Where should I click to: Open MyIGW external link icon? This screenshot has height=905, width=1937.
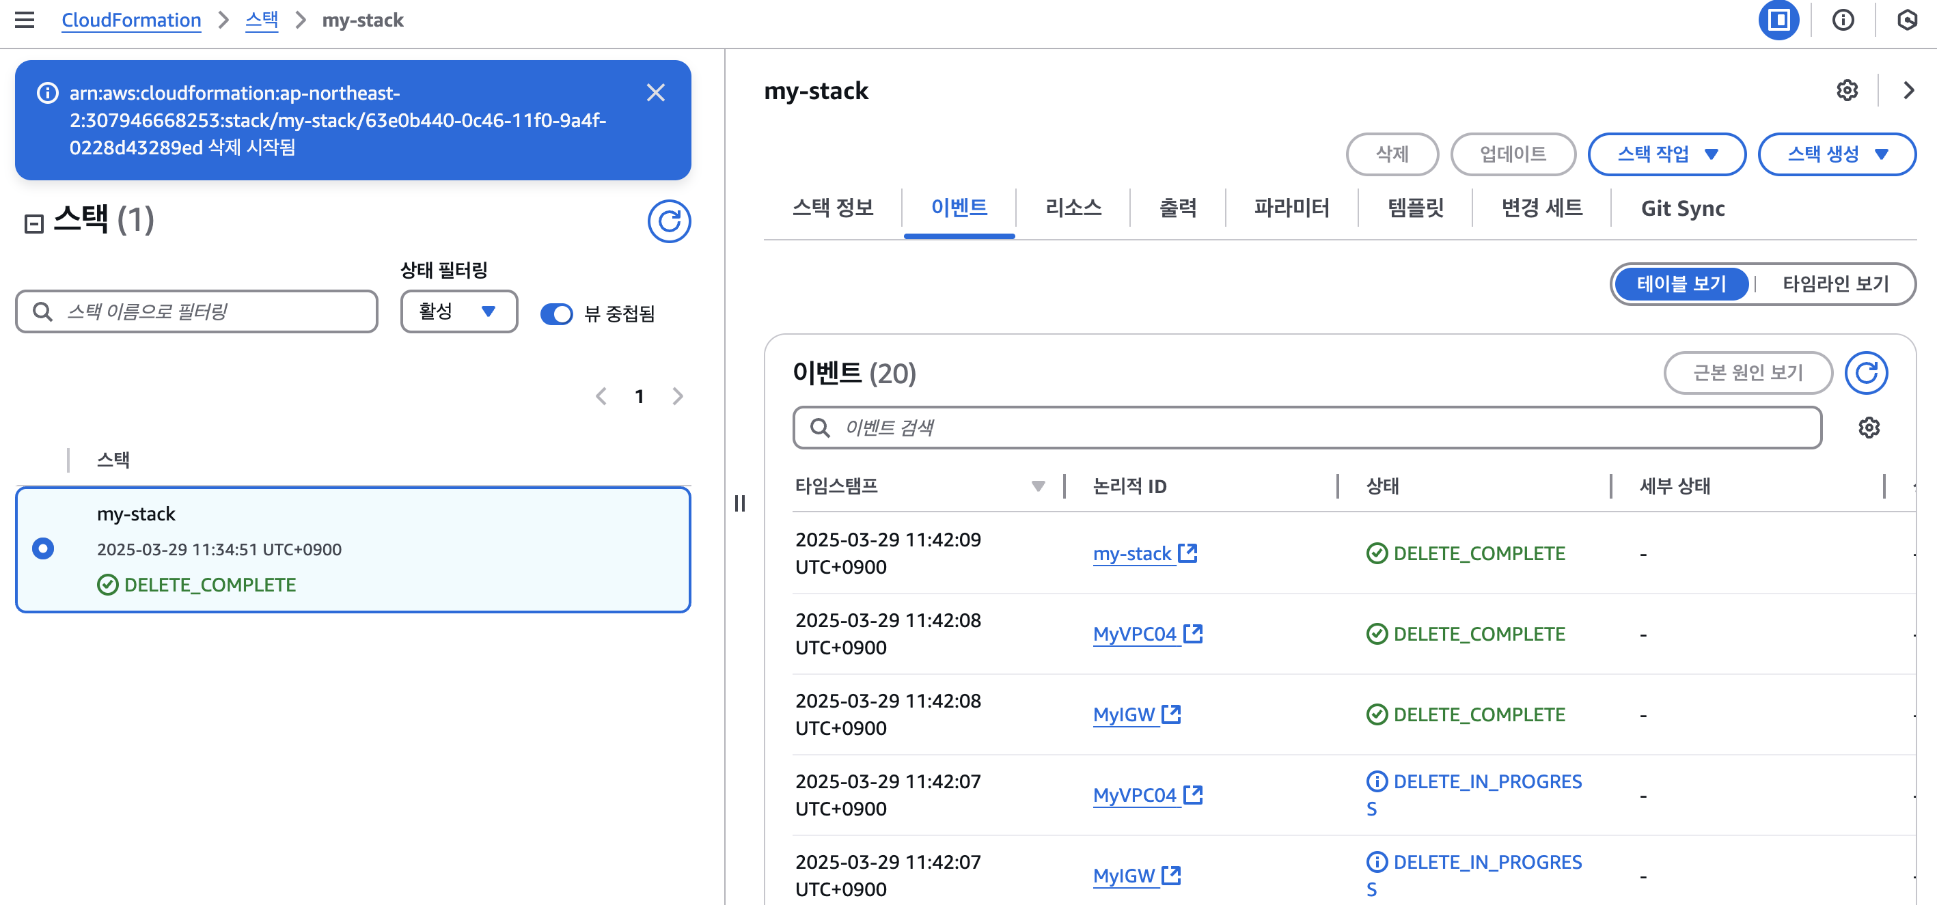(x=1171, y=714)
